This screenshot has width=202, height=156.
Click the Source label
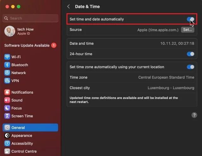point(76,30)
